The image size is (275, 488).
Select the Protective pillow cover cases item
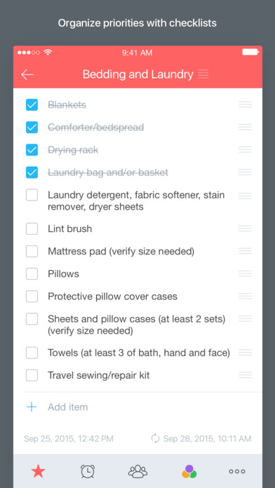(x=112, y=297)
